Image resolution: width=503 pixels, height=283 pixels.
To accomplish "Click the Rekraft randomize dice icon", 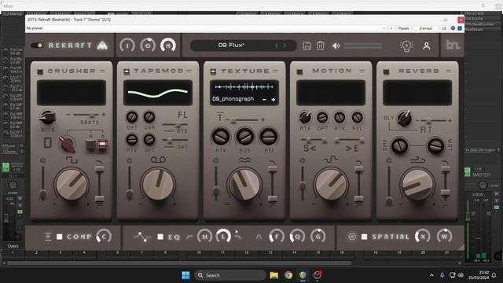I will click(x=102, y=46).
